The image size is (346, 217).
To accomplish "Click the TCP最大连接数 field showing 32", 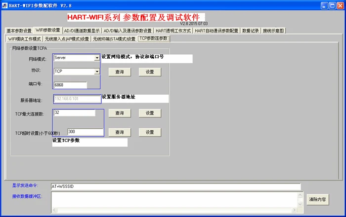I will 74,112.
